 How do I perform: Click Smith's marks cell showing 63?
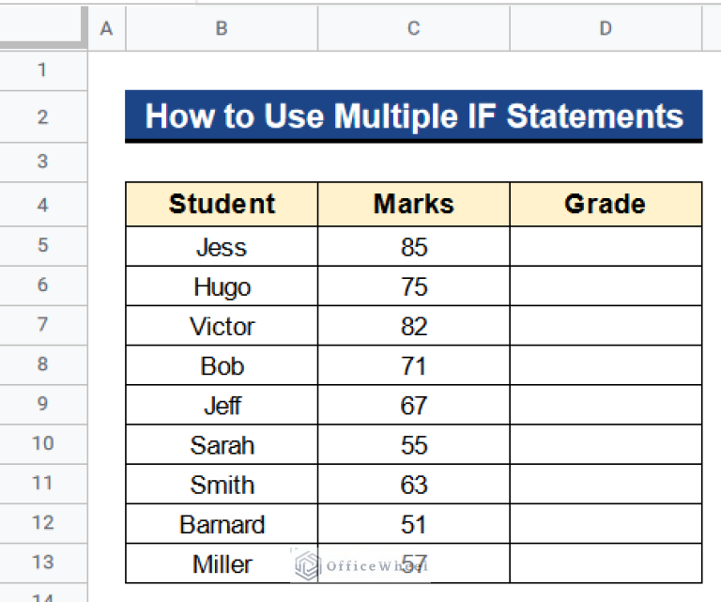tap(413, 485)
